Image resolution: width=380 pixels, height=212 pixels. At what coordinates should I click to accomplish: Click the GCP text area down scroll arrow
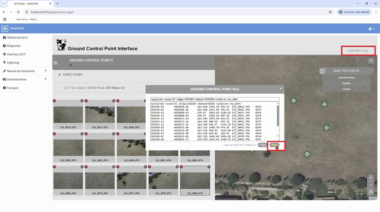click(x=278, y=136)
